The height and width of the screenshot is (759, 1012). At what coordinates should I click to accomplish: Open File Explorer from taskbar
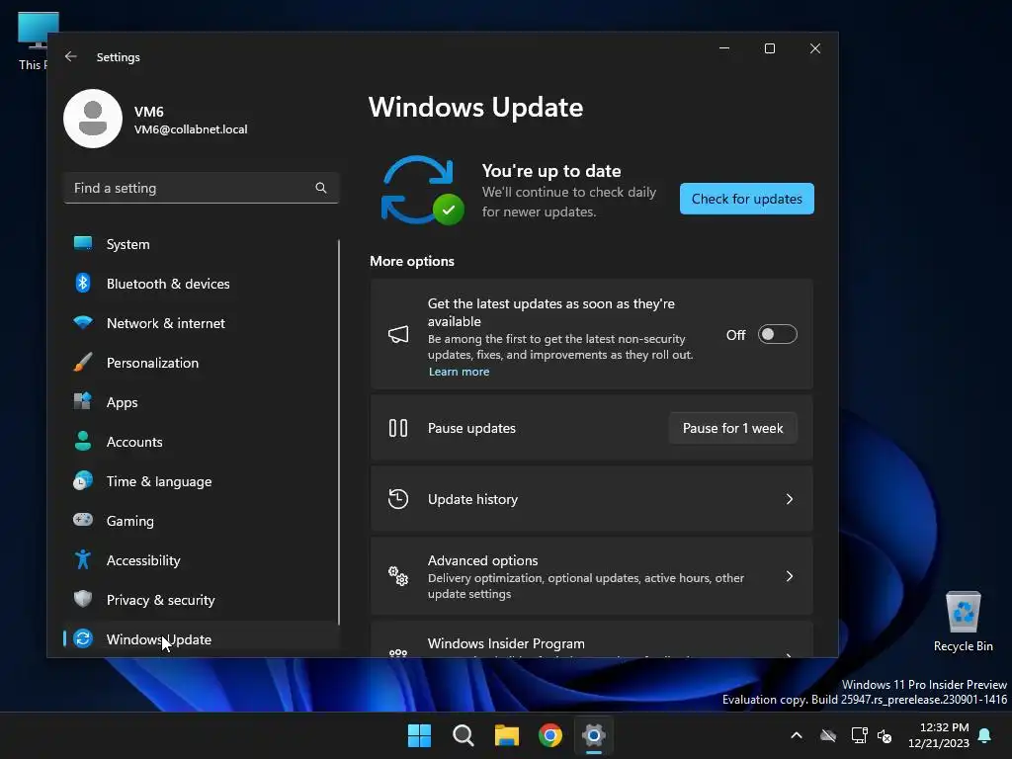(x=507, y=735)
